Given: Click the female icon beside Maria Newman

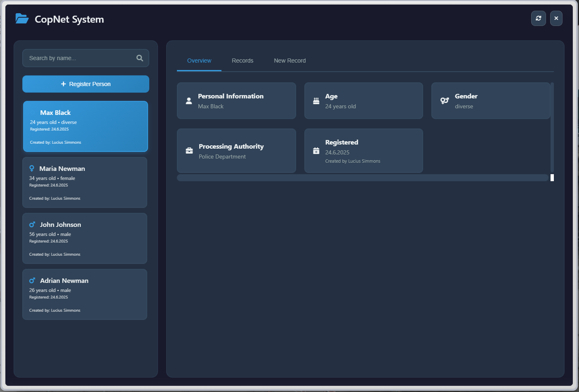Looking at the screenshot, I should point(32,168).
